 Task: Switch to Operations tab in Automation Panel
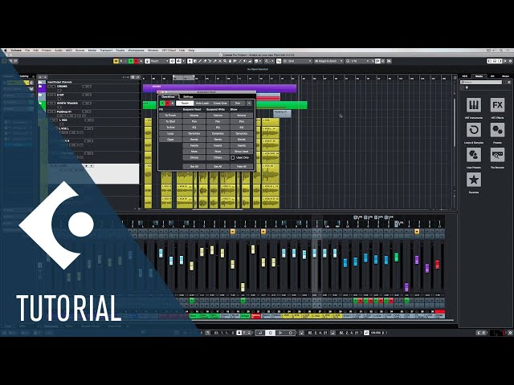click(169, 97)
